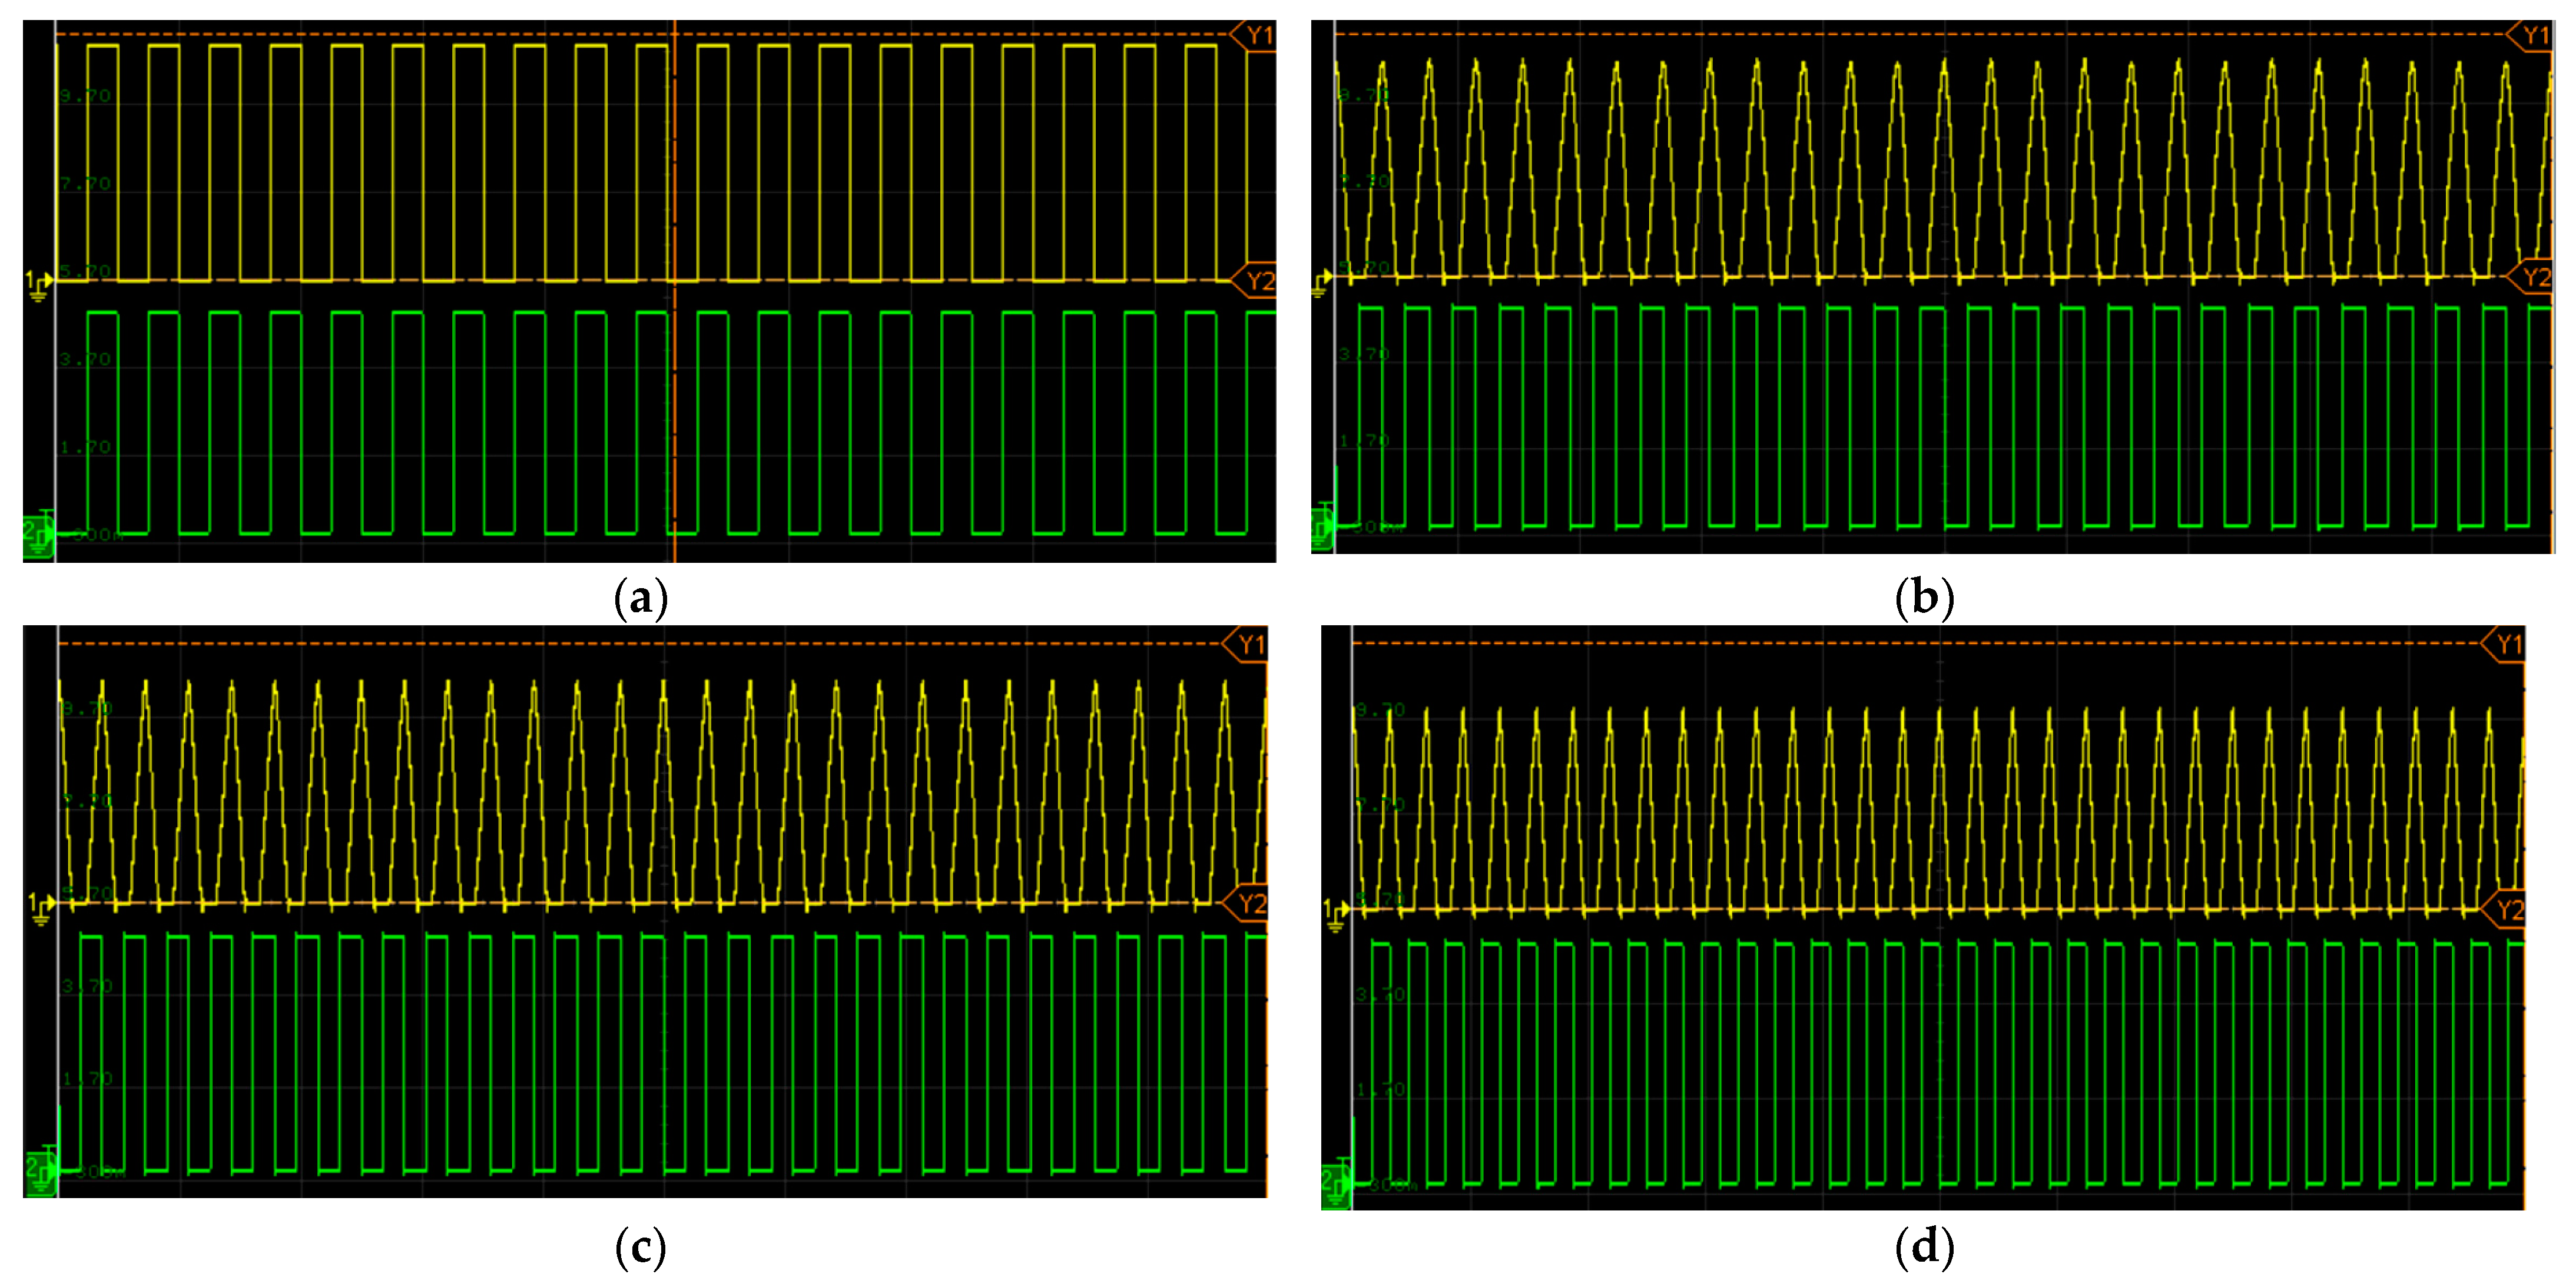Click the vertical orange time cursor in panel (a)
Screen dimensions: 2576x1287
pos(675,180)
